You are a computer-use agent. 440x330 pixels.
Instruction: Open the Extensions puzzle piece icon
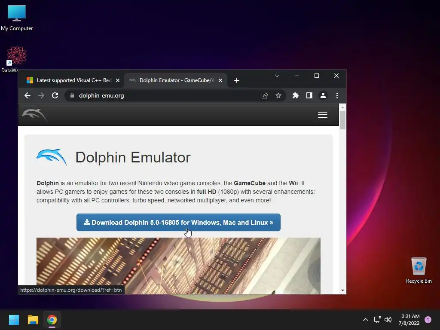(296, 95)
